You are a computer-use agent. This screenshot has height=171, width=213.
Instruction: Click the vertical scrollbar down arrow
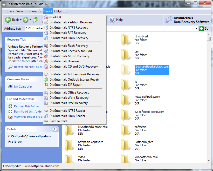(x=209, y=161)
